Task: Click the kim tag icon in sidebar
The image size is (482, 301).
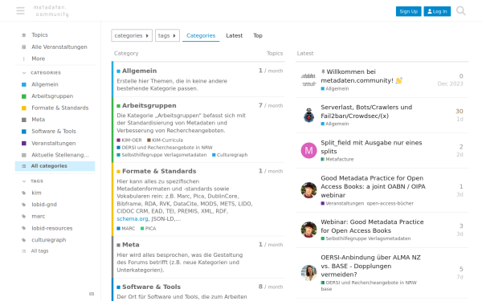Action: coord(24,193)
